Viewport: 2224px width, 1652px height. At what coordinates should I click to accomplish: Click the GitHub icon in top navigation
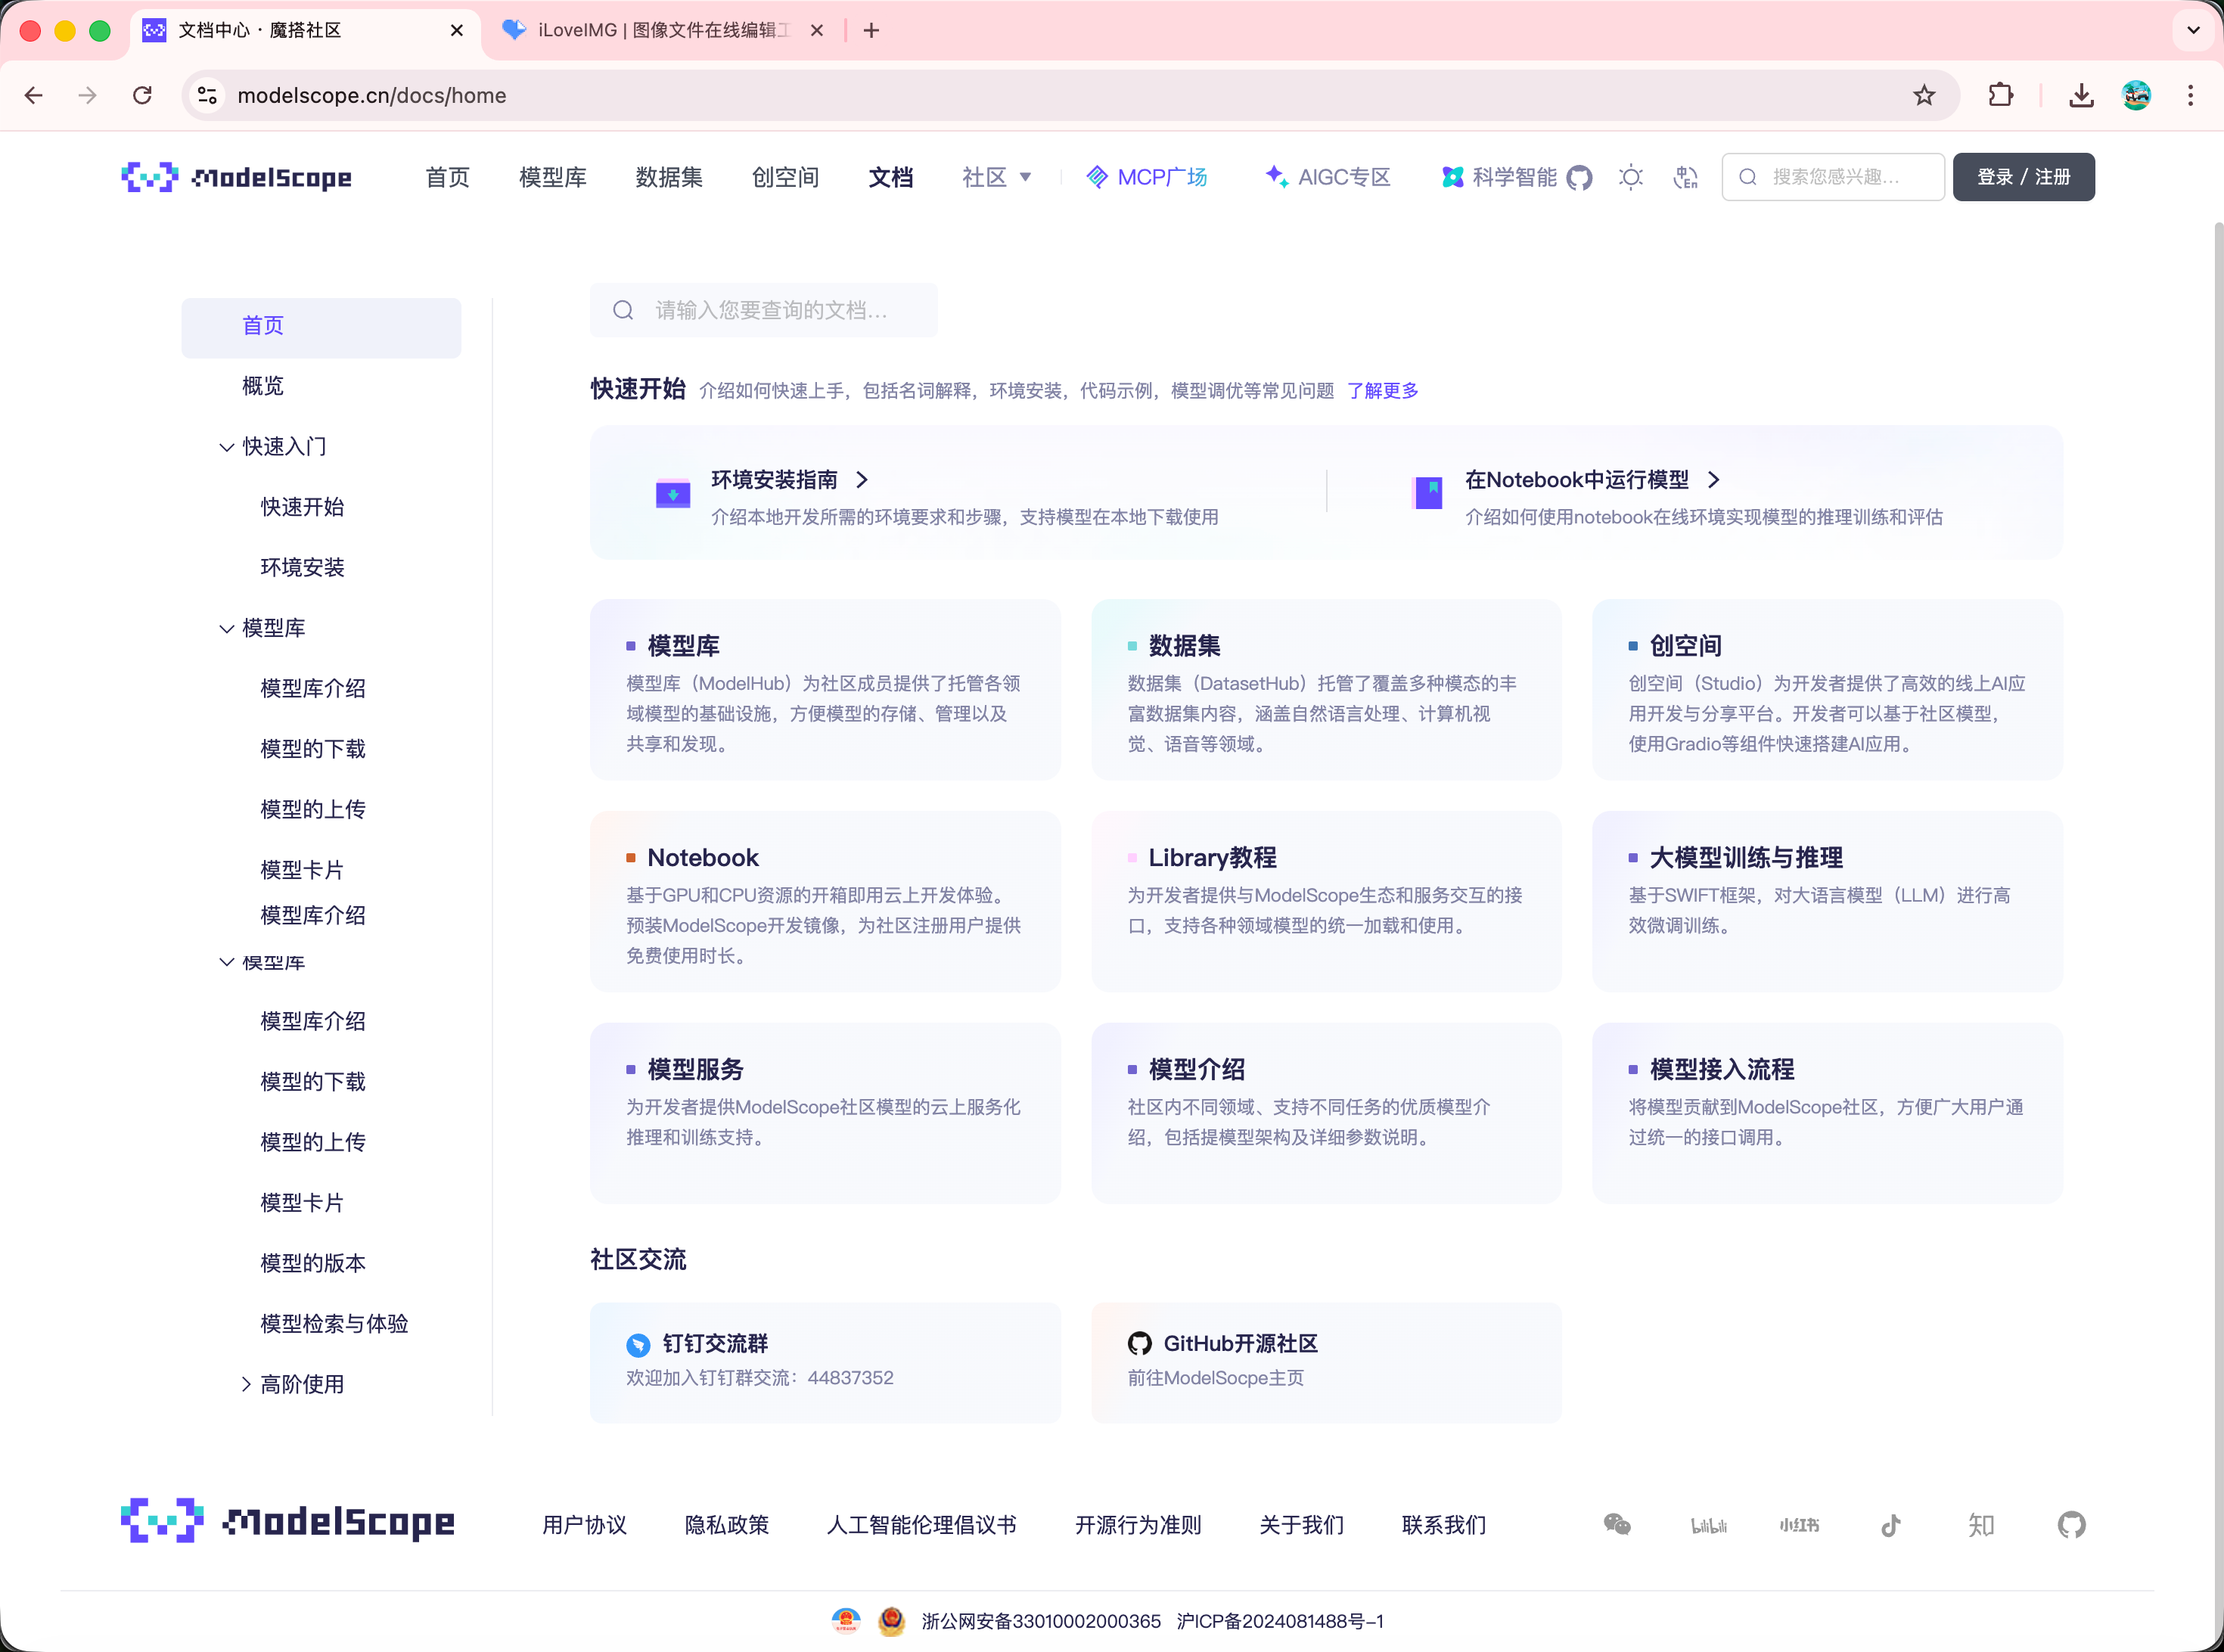point(1579,178)
